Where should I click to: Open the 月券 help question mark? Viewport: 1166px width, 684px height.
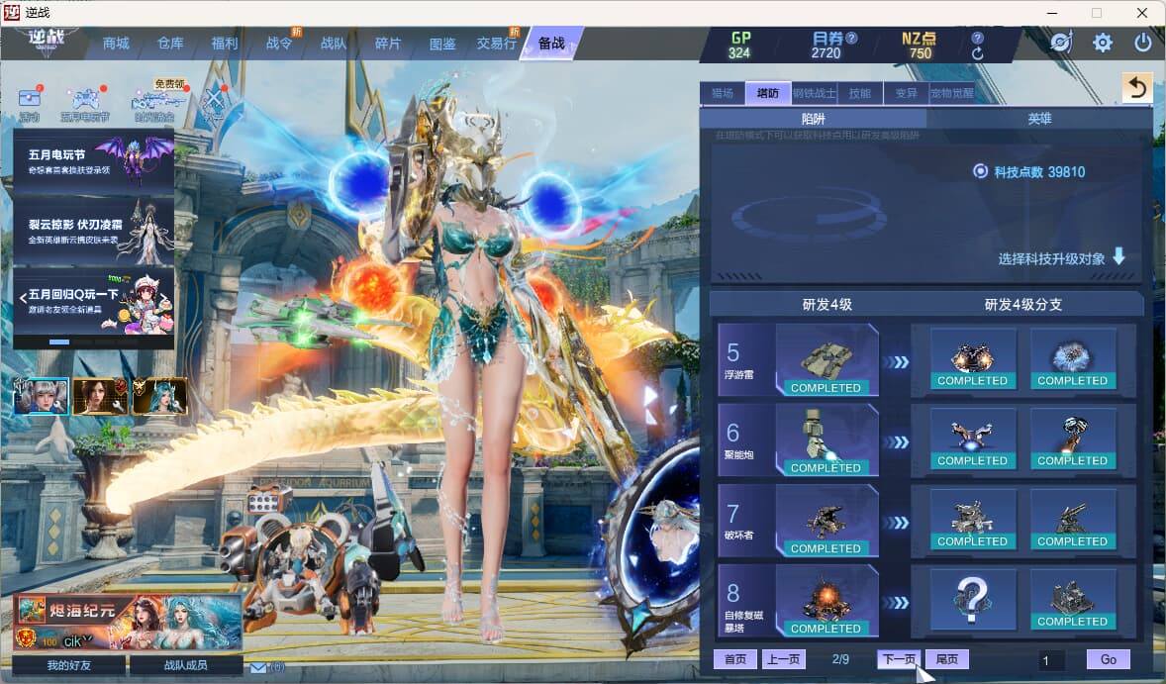click(852, 38)
